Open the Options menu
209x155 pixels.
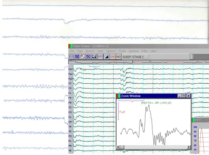click(x=111, y=51)
